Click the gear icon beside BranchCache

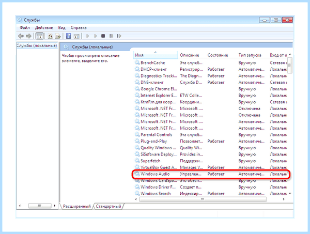pos(137,63)
